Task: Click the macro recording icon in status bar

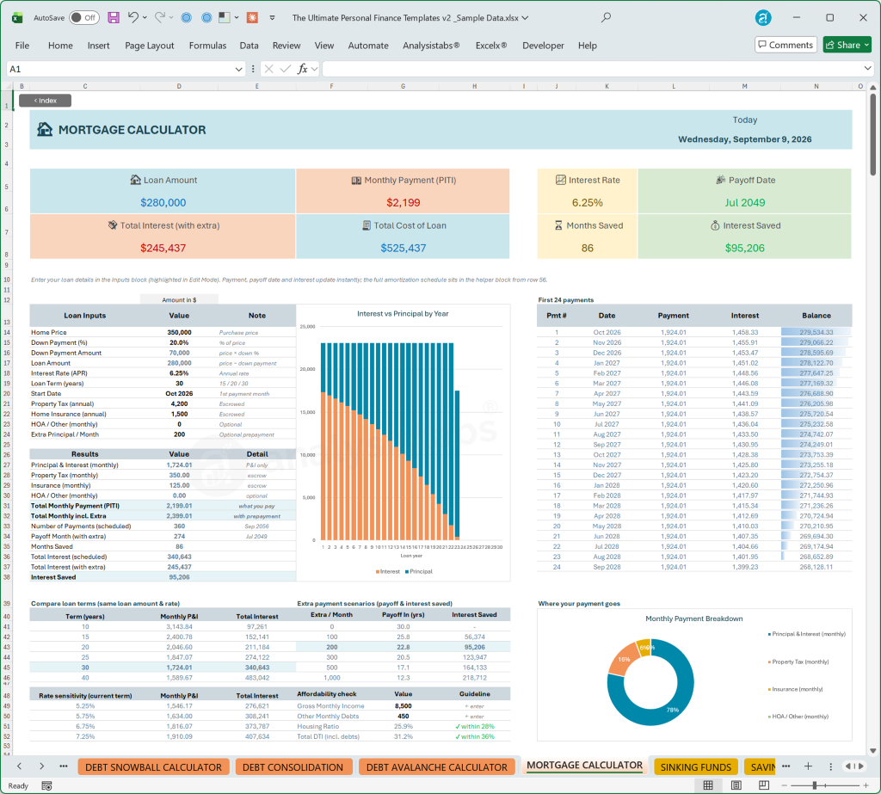Action: 46,785
